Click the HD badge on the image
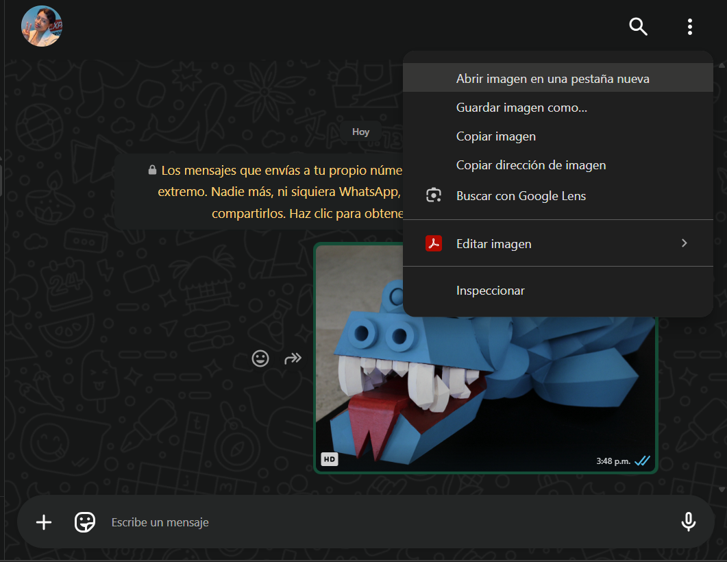 [330, 459]
